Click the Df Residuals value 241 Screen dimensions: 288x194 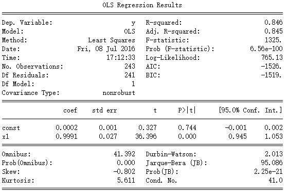pos(130,75)
